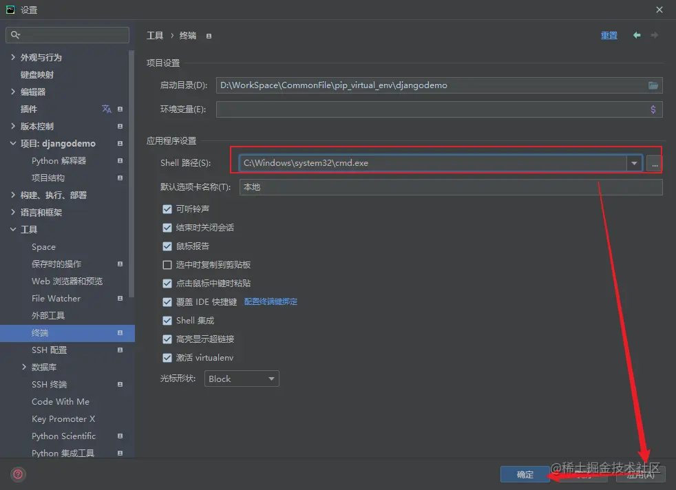
Task: Select Space under 工具
Action: pos(43,247)
